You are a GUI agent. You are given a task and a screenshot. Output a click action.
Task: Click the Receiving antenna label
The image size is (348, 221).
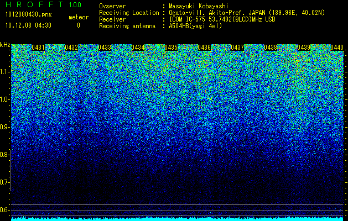point(127,26)
